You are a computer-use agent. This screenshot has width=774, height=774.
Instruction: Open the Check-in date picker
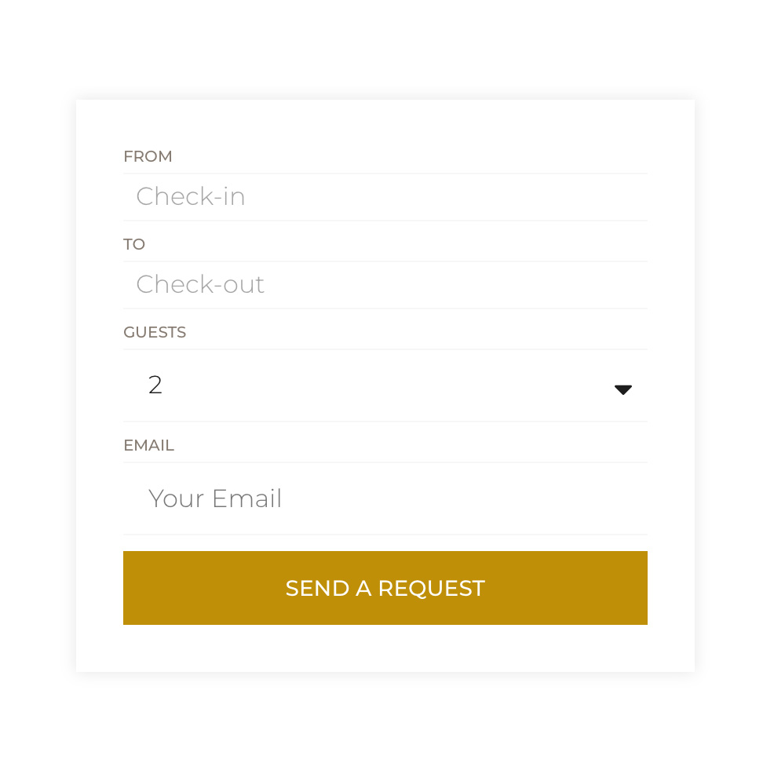[x=385, y=197]
